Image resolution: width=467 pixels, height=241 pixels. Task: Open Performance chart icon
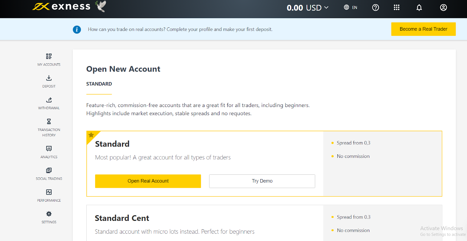pyautogui.click(x=49, y=192)
